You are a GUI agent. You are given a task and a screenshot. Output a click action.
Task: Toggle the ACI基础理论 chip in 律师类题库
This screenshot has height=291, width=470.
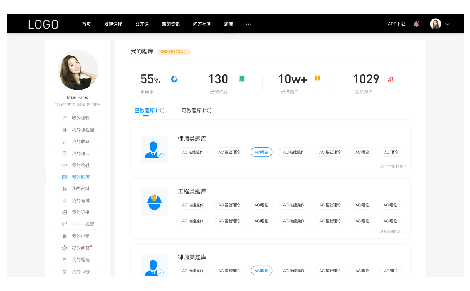[x=229, y=152]
